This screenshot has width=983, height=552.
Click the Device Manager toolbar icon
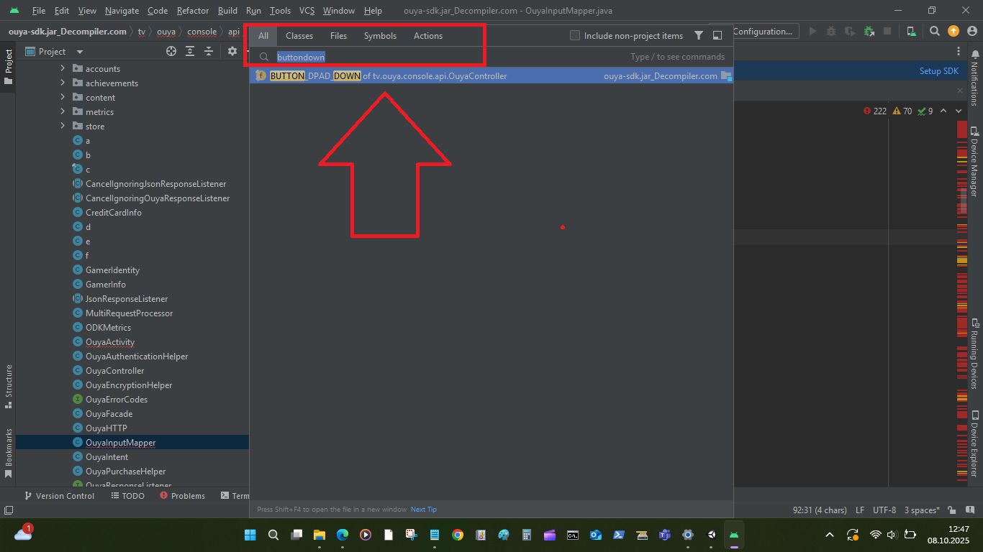coord(911,32)
